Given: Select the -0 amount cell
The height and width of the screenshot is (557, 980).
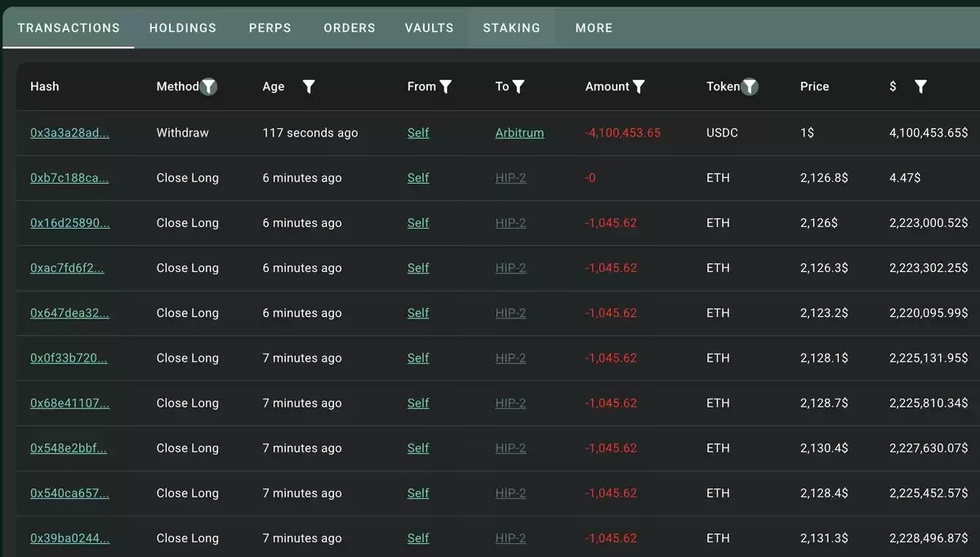Looking at the screenshot, I should pyautogui.click(x=590, y=178).
